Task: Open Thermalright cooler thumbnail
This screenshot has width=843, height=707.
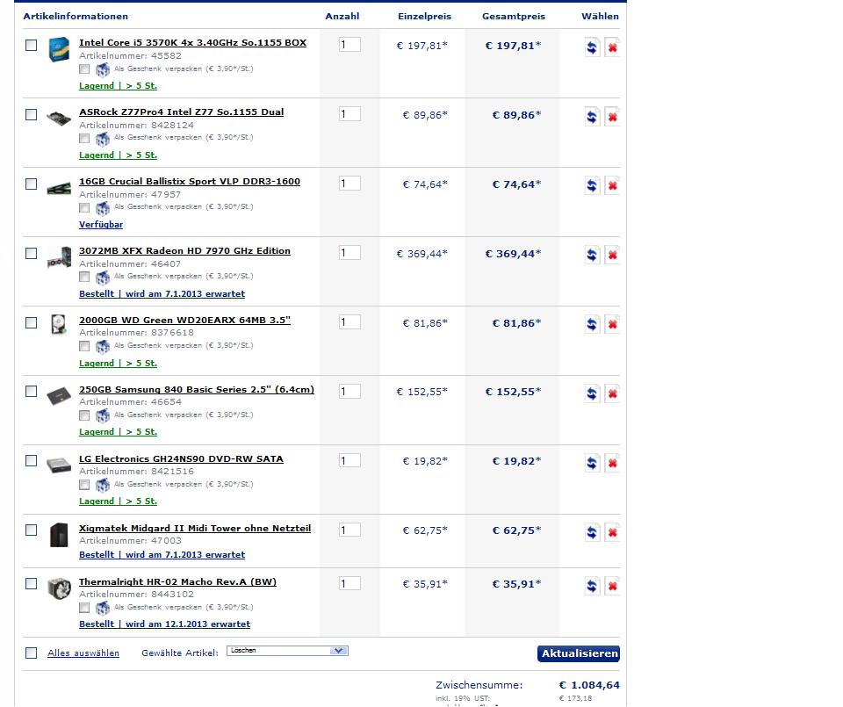Action: click(x=59, y=588)
